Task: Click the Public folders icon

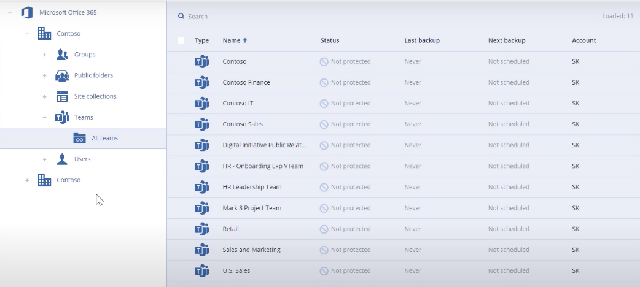Action: 62,75
